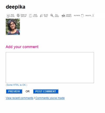The height and width of the screenshot is (113, 105).
Task: Click the Rotate circular arrow icon
Action: [x=82, y=16]
